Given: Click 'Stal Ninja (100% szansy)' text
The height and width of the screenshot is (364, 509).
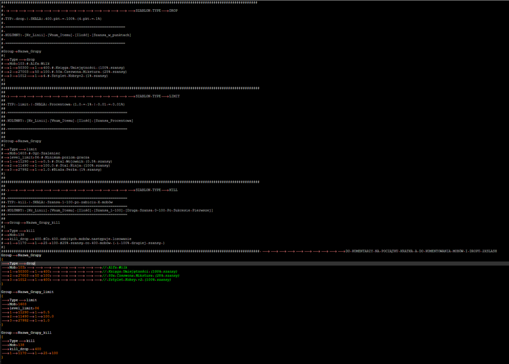Looking at the screenshot, I should coord(84,165).
